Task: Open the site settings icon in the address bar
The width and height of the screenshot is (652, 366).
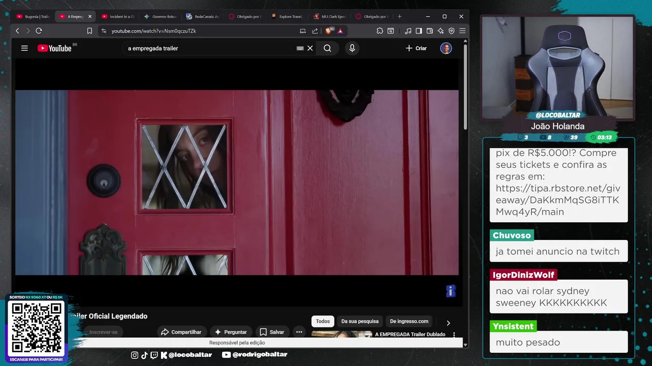Action: (104, 31)
